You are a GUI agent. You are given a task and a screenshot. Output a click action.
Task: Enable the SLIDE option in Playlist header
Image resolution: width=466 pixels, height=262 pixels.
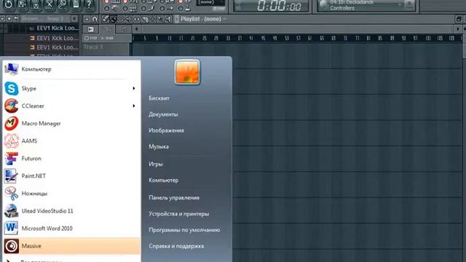pyautogui.click(x=107, y=38)
